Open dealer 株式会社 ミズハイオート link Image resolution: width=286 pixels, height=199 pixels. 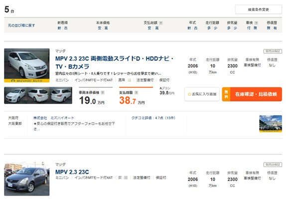tap(54, 118)
